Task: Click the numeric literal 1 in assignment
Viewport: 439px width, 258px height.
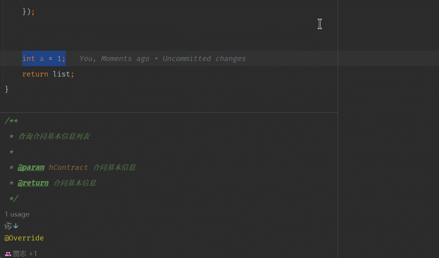Action: click(x=59, y=59)
